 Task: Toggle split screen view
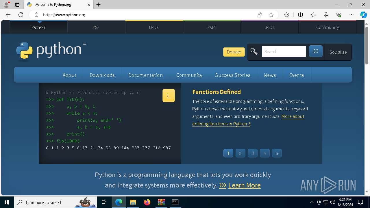(x=300, y=15)
